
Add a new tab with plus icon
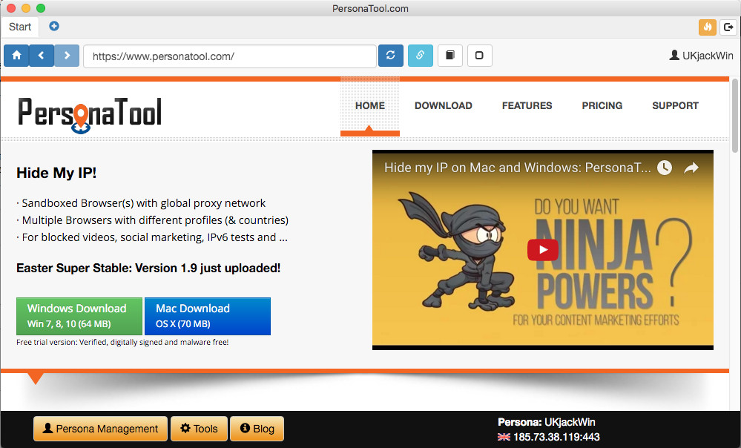(54, 26)
